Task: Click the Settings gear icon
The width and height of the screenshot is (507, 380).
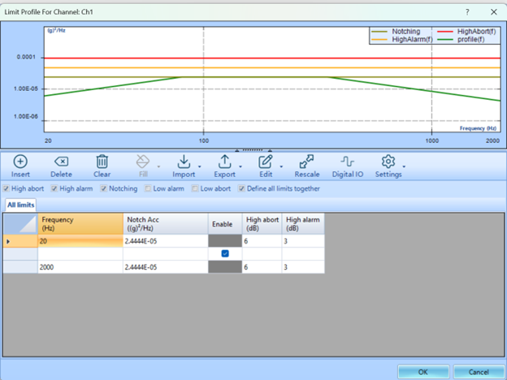Action: 388,162
